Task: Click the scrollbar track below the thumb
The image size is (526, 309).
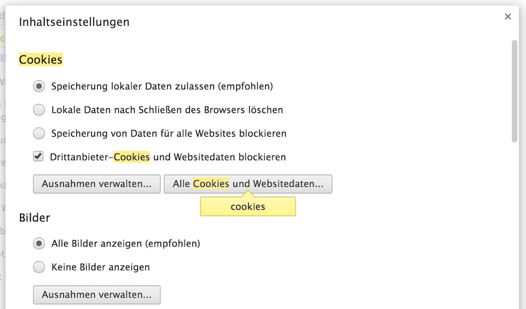Action: pyautogui.click(x=515, y=221)
